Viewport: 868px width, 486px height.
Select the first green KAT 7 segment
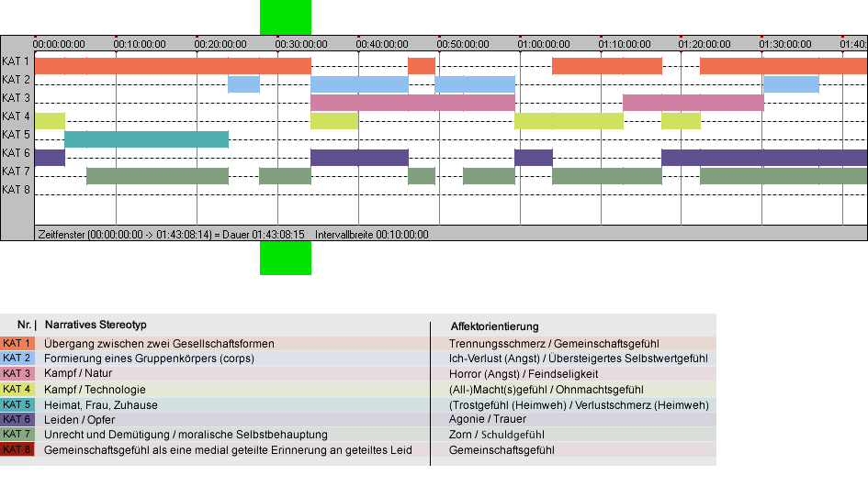158,176
